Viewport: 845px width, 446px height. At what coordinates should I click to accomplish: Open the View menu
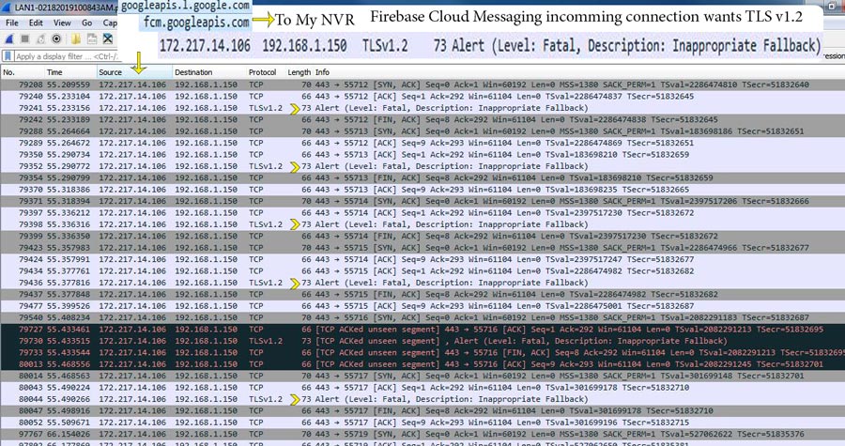(x=62, y=23)
